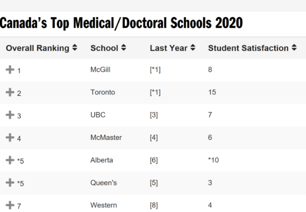
Task: Click the Overall Ranking column header
Action: [38, 48]
